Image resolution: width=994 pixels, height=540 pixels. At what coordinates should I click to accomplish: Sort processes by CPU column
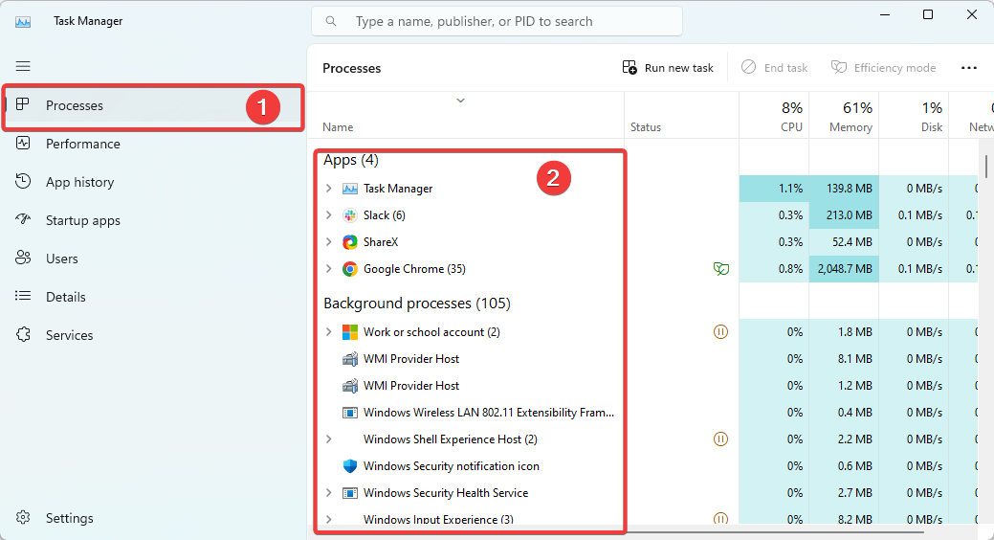click(x=774, y=115)
